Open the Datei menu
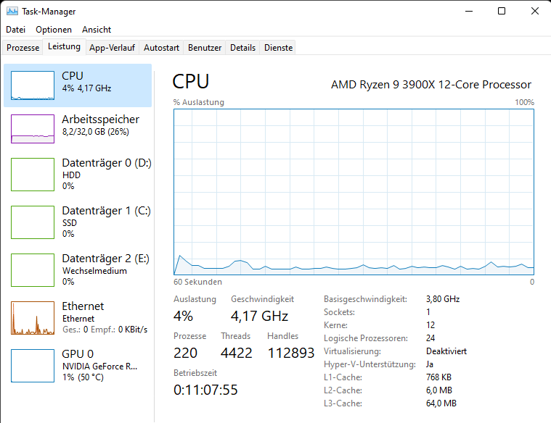The width and height of the screenshot is (551, 423). pyautogui.click(x=15, y=30)
